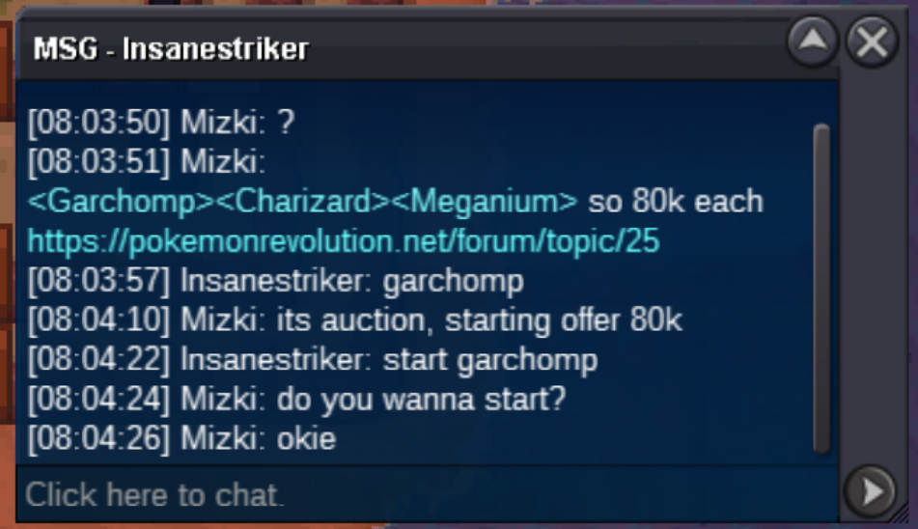Screen dimensions: 918x529
Task: Click the 'so 80k each' text
Action: 676,202
